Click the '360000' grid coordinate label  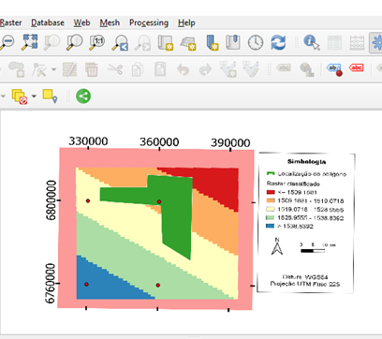pyautogui.click(x=159, y=142)
